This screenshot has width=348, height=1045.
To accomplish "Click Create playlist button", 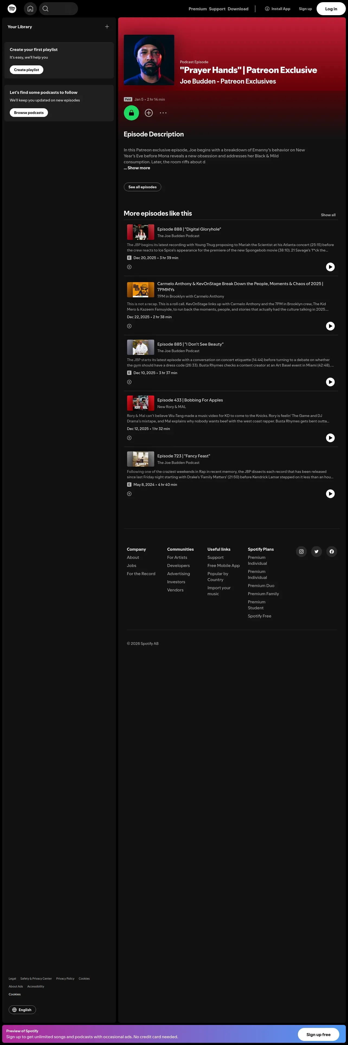I will (26, 70).
